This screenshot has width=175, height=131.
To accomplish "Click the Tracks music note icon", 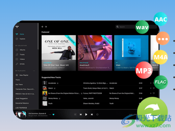I will click(17, 55).
